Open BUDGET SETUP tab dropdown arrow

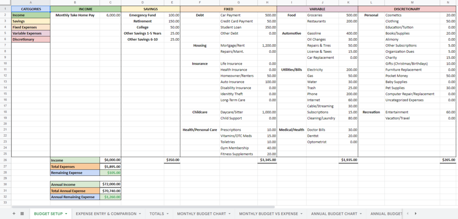point(66,214)
